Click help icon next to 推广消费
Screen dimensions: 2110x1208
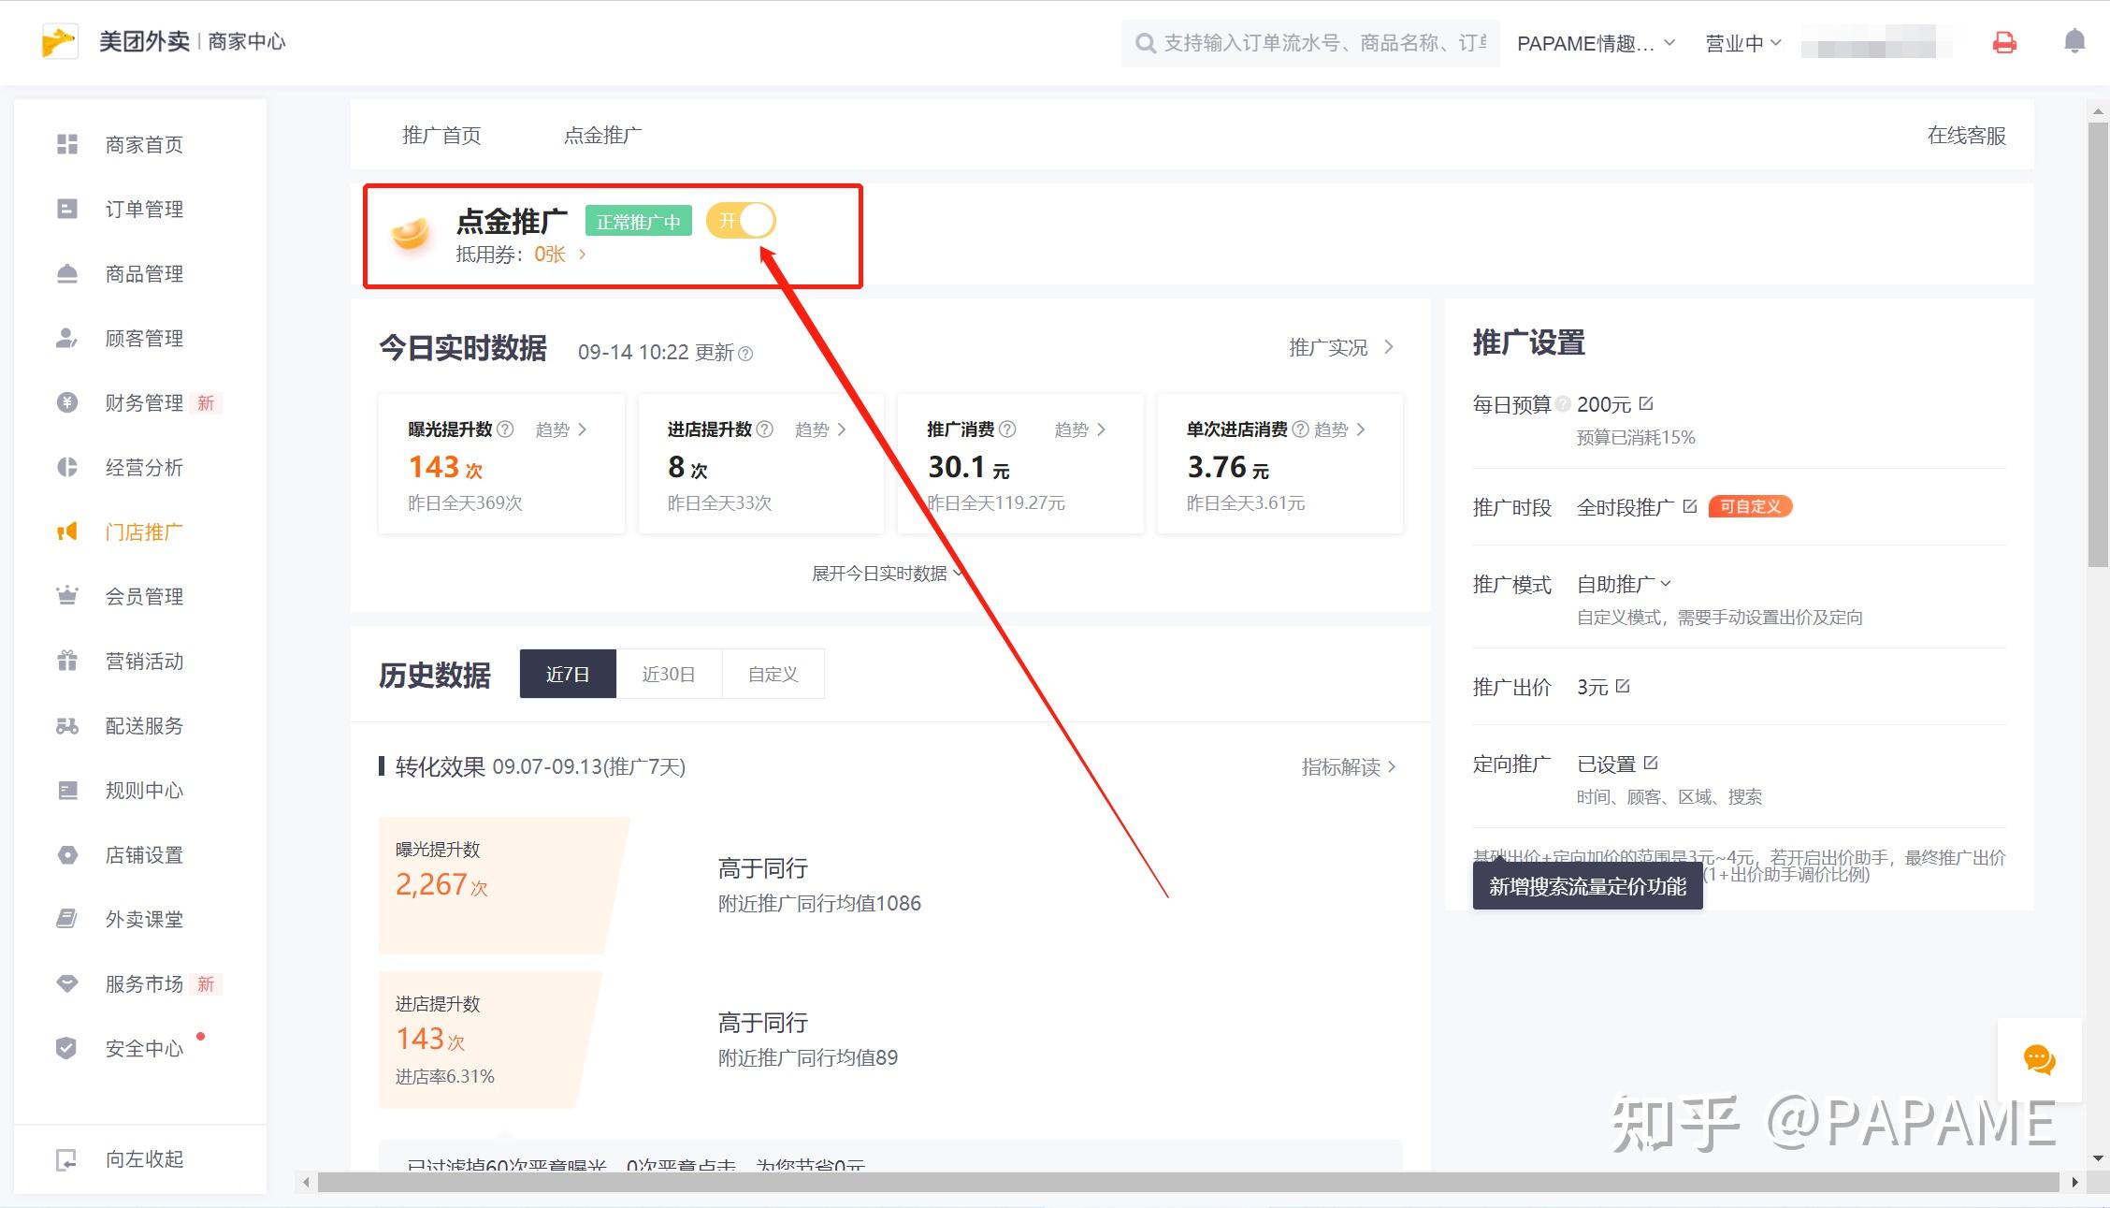point(1007,429)
